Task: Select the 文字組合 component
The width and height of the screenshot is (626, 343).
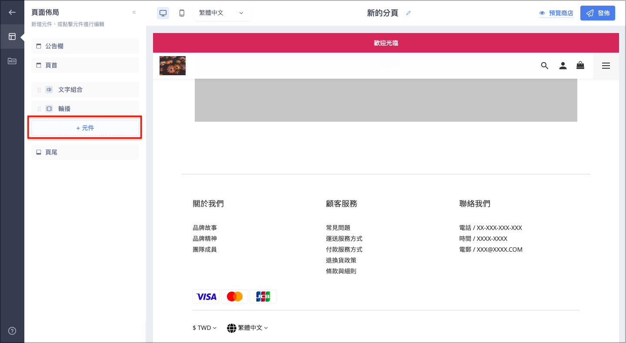Action: pos(85,90)
